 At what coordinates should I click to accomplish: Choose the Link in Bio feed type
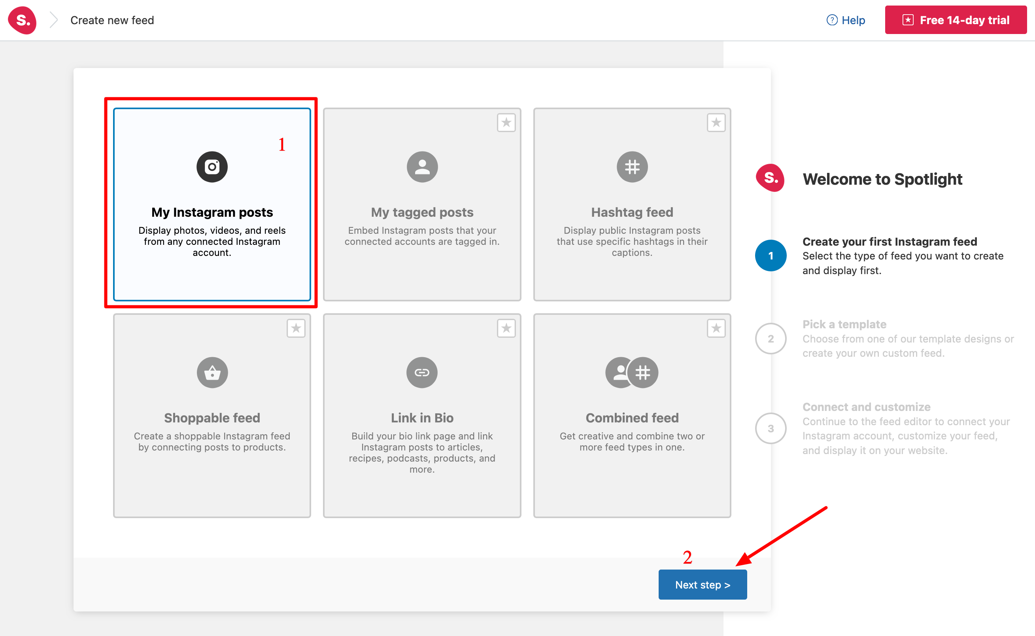[x=422, y=416]
